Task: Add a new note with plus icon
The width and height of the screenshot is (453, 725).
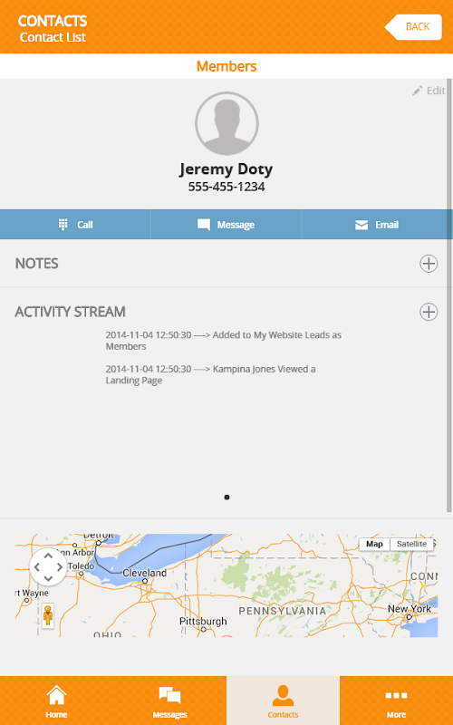Action: coord(429,264)
